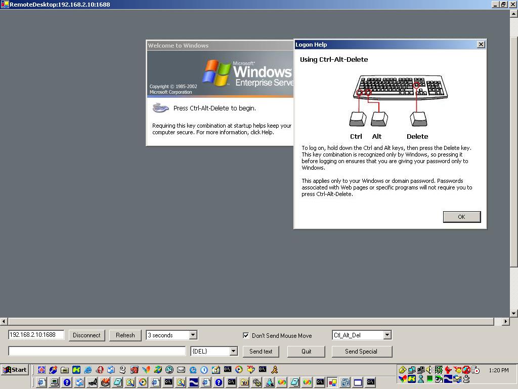Open the blue circle '1' quick launch icon
The image size is (518, 389).
pos(204,369)
